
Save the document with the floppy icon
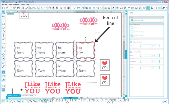coord(15,8)
